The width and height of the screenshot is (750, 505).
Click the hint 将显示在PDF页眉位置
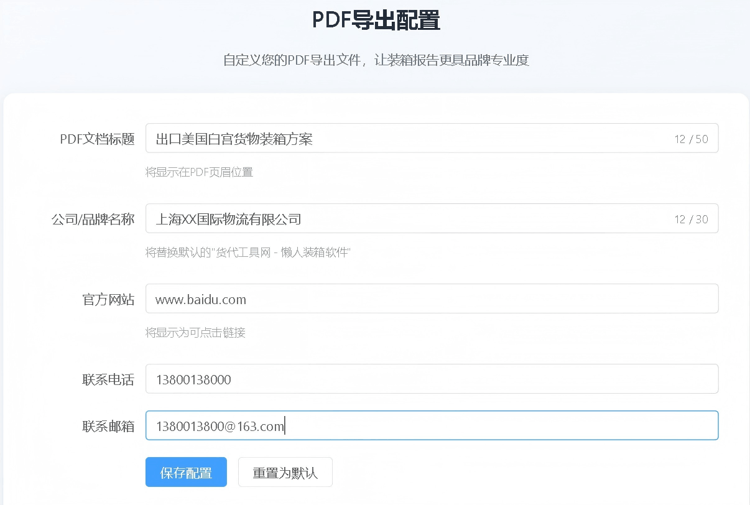(x=199, y=172)
